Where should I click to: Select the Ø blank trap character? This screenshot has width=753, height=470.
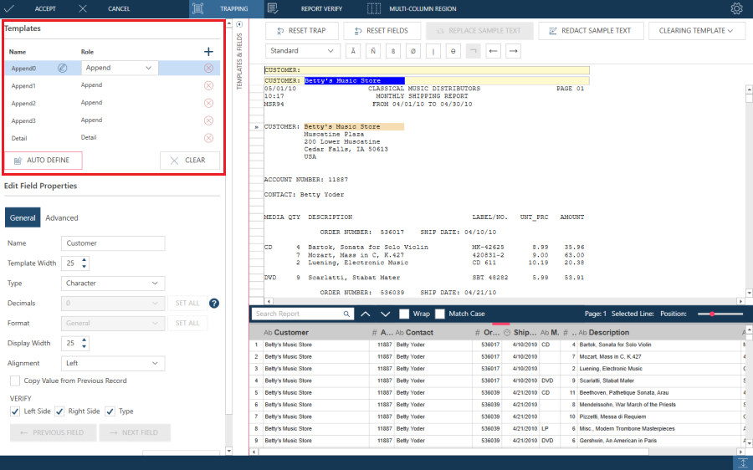coord(412,51)
